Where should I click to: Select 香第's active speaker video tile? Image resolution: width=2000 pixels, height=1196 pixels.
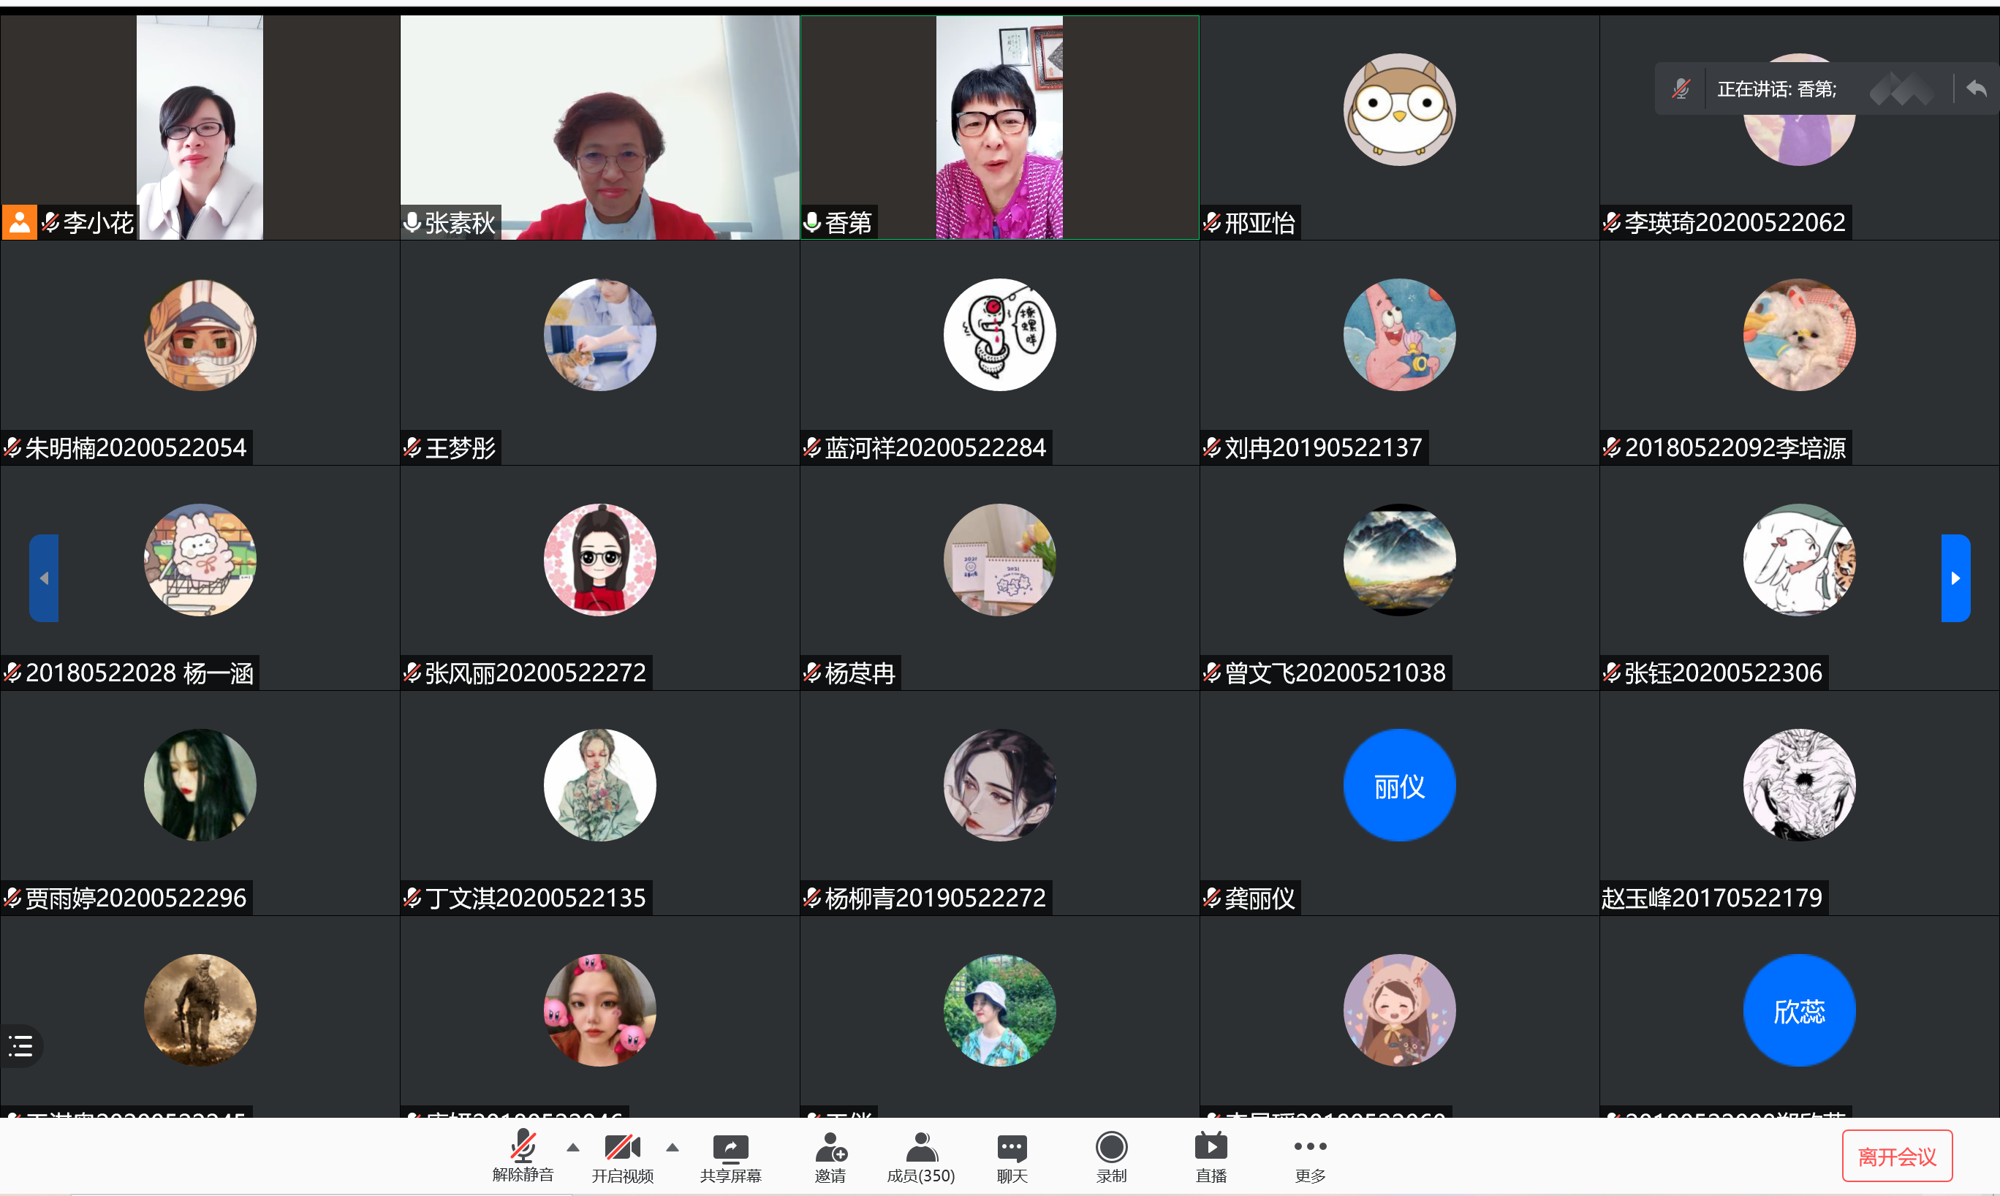(999, 127)
